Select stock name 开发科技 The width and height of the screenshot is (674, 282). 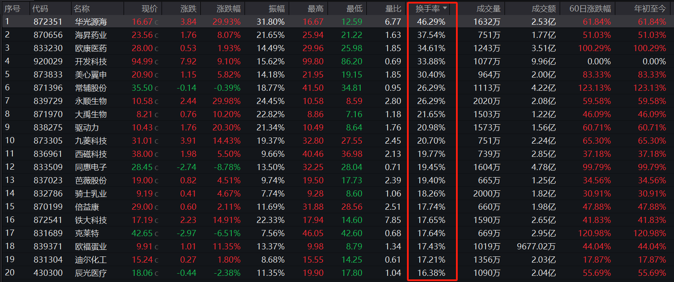click(90, 61)
